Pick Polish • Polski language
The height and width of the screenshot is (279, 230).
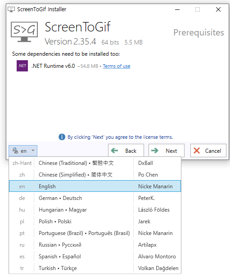[95, 221]
